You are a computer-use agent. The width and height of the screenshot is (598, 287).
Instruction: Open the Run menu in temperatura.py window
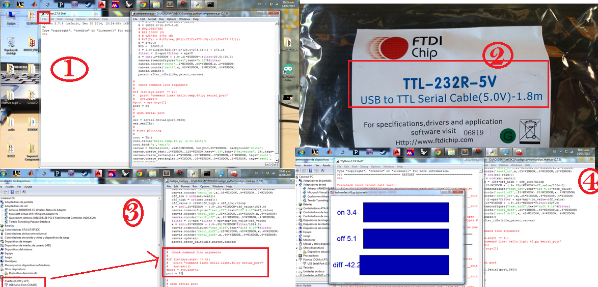pos(161,19)
